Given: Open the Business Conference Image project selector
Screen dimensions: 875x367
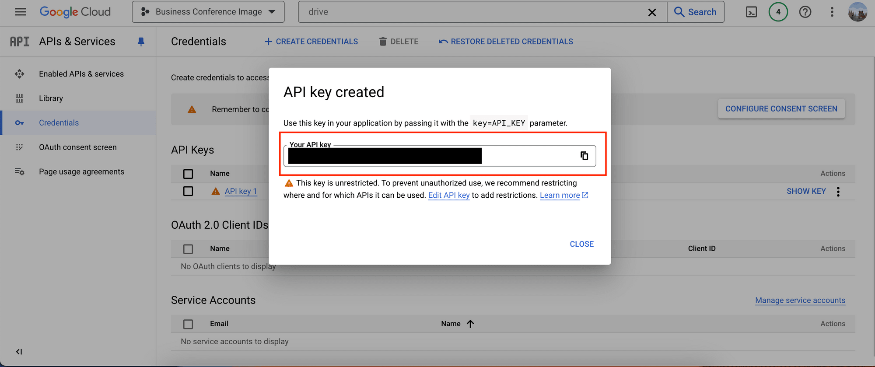Looking at the screenshot, I should click(x=208, y=12).
